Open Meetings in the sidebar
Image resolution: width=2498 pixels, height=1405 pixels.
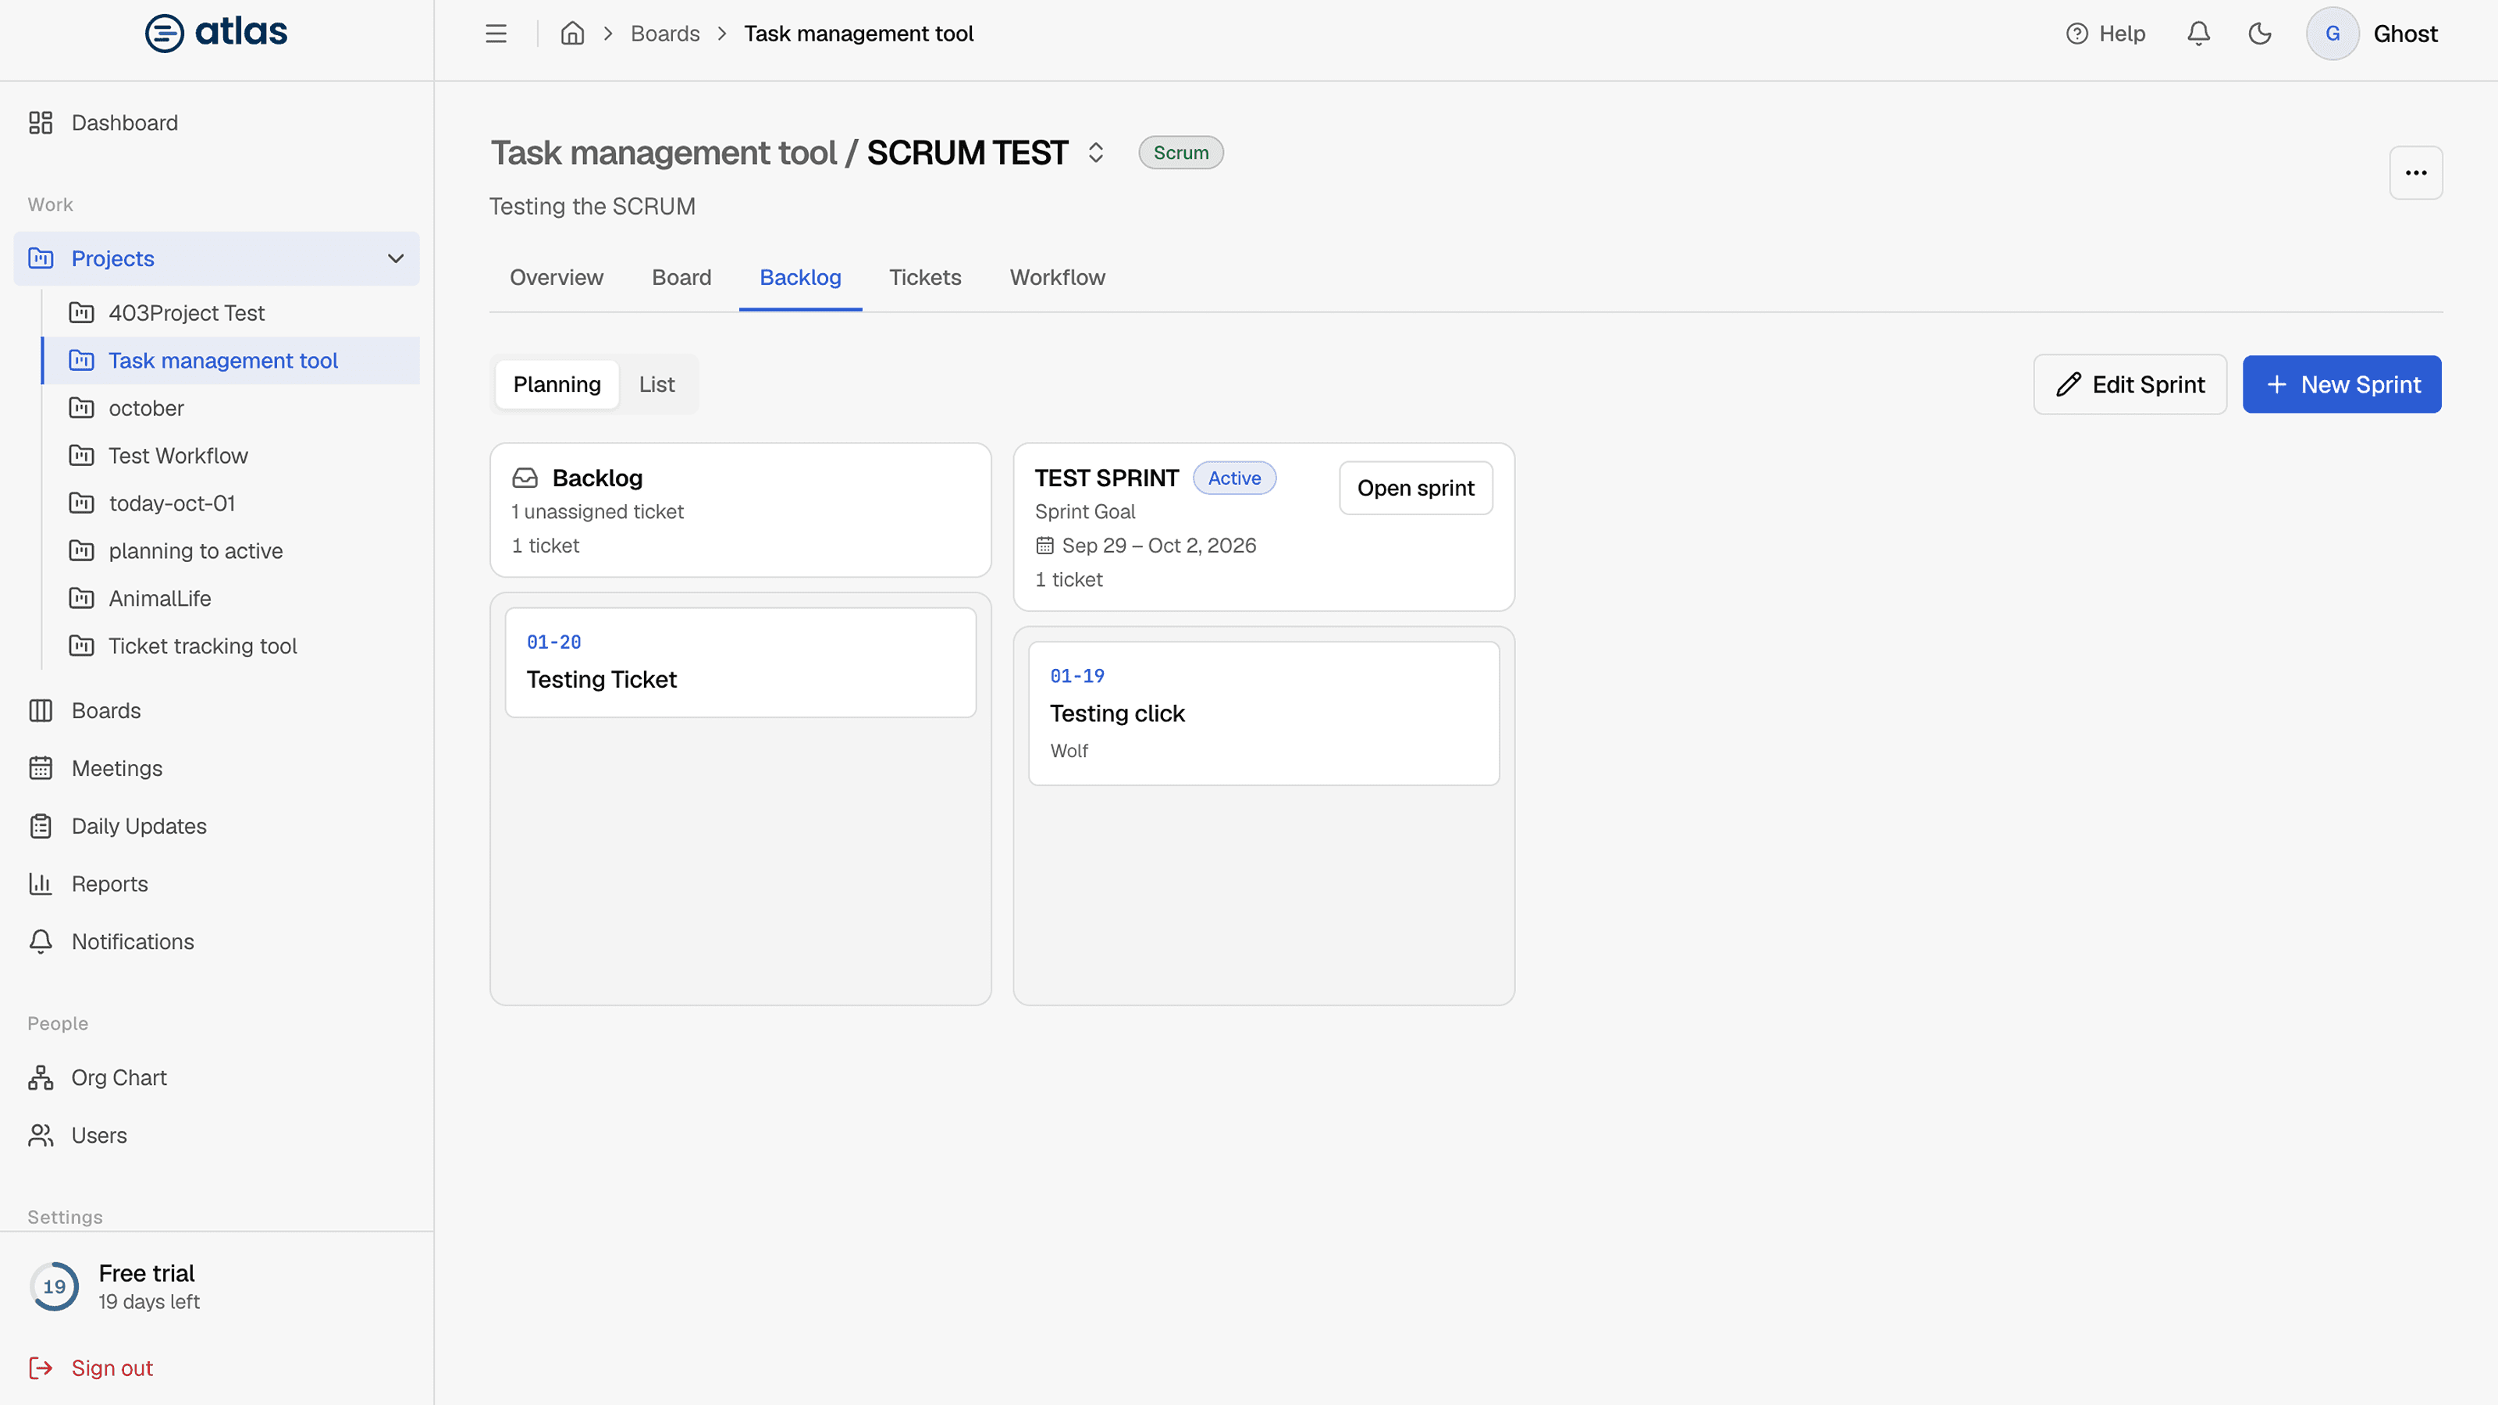pos(216,769)
